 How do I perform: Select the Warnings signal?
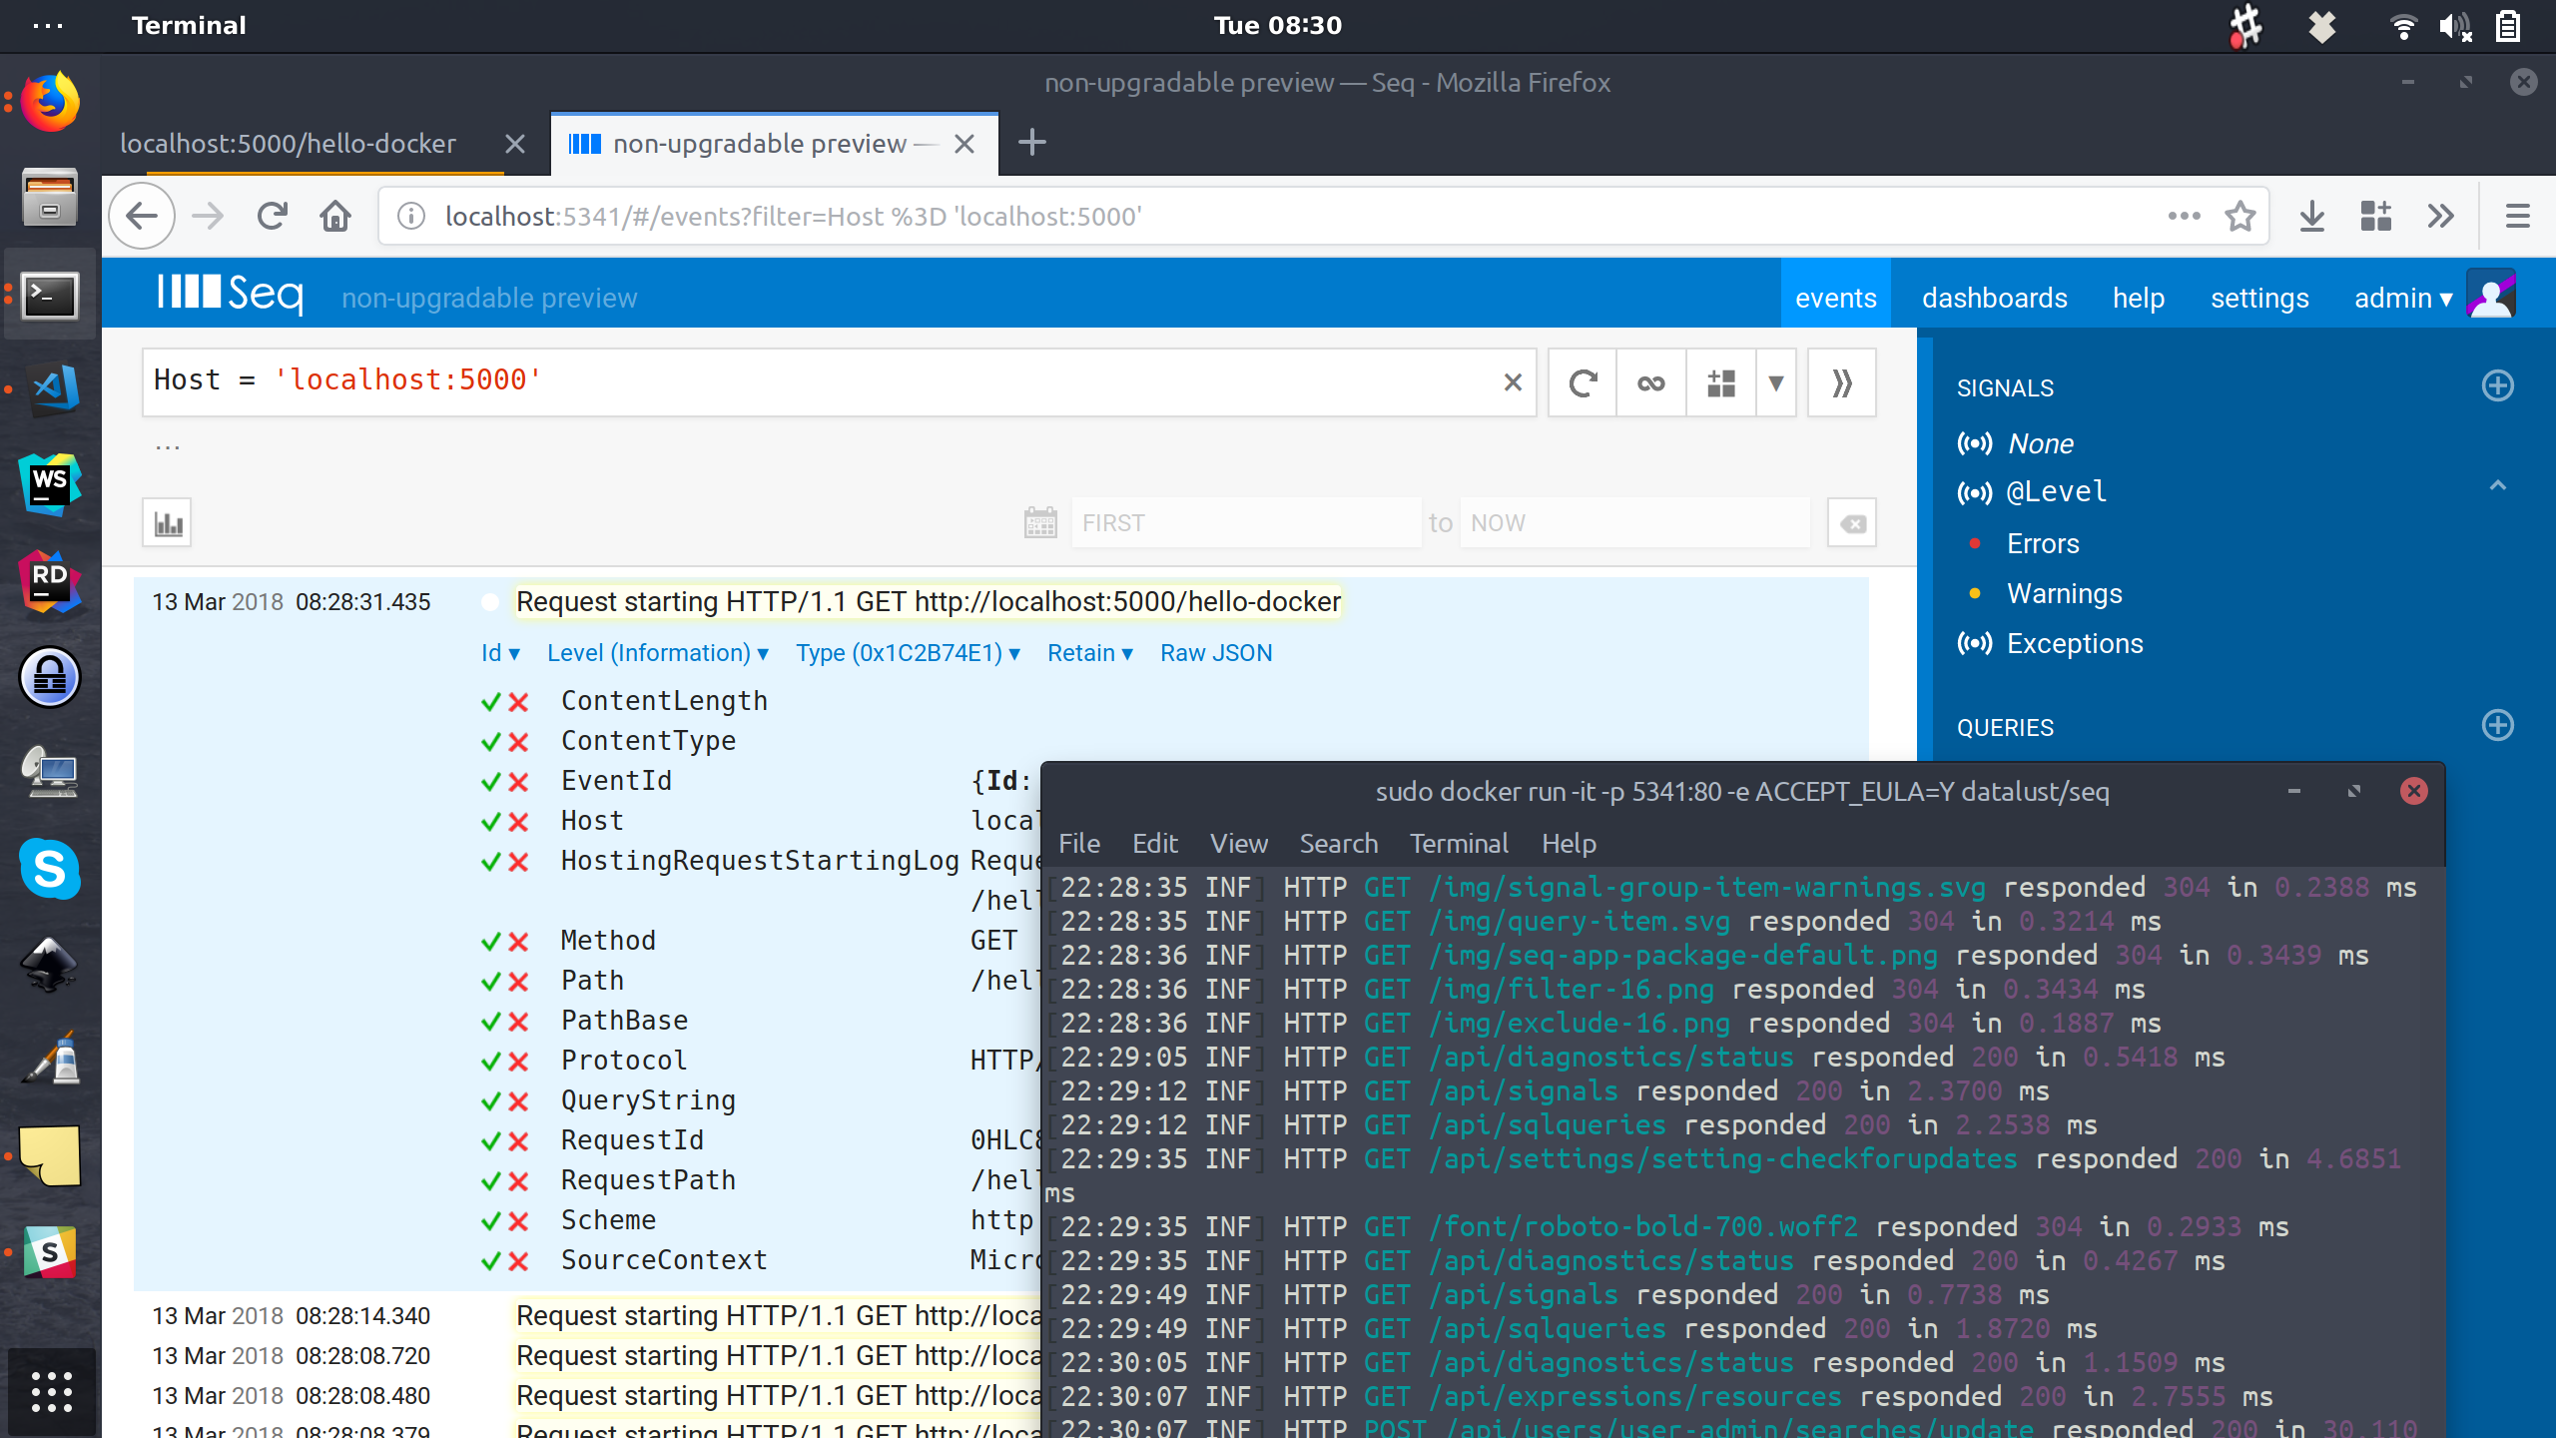[2064, 593]
